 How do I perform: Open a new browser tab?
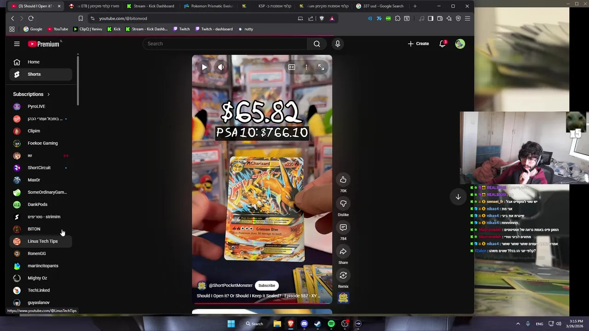tap(415, 6)
